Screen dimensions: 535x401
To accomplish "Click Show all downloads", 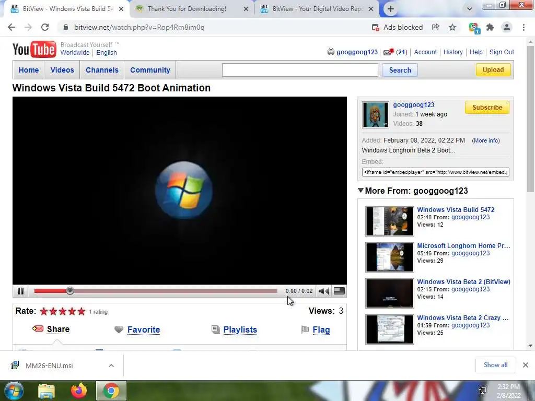I will tap(495, 365).
